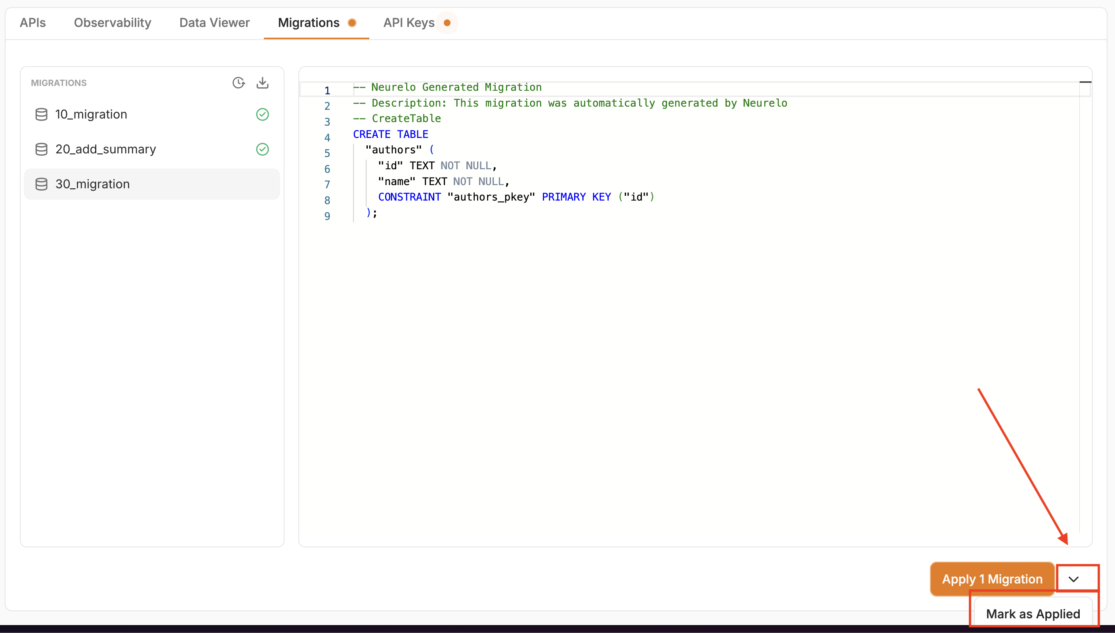Go to the Data Viewer tab
1115x633 pixels.
click(x=214, y=23)
